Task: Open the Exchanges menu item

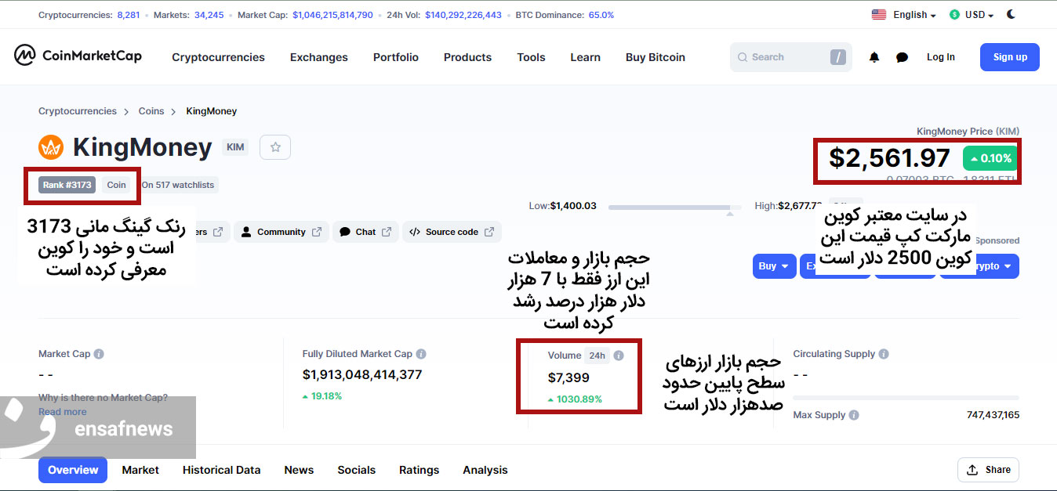Action: [318, 57]
